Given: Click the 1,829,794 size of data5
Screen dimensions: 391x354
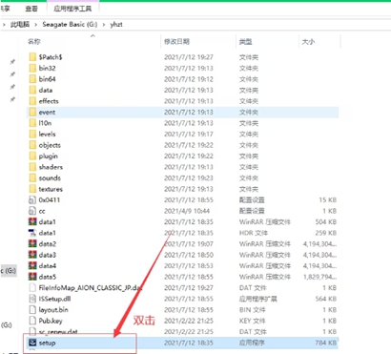Looking at the screenshot, I should [x=319, y=277].
